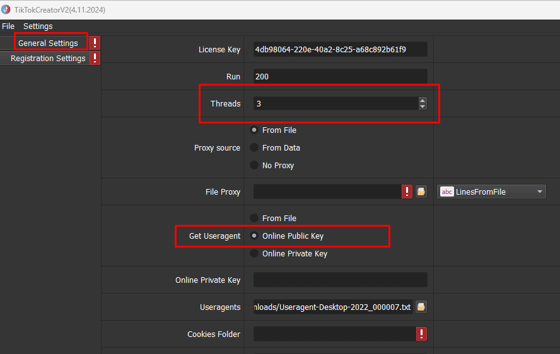Click the Threads label

[225, 103]
